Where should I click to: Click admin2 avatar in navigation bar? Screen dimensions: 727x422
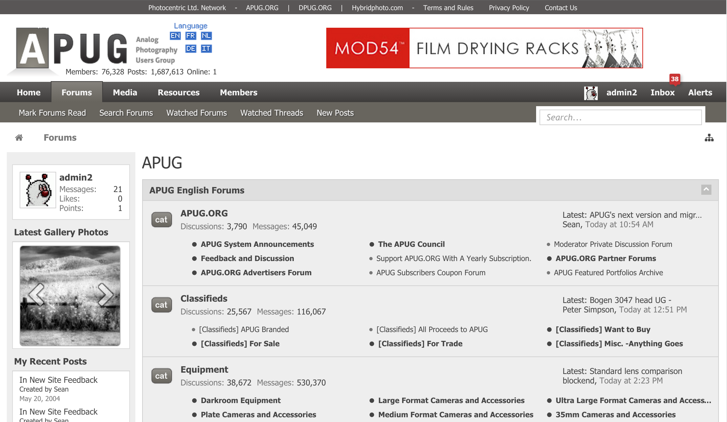pyautogui.click(x=591, y=93)
